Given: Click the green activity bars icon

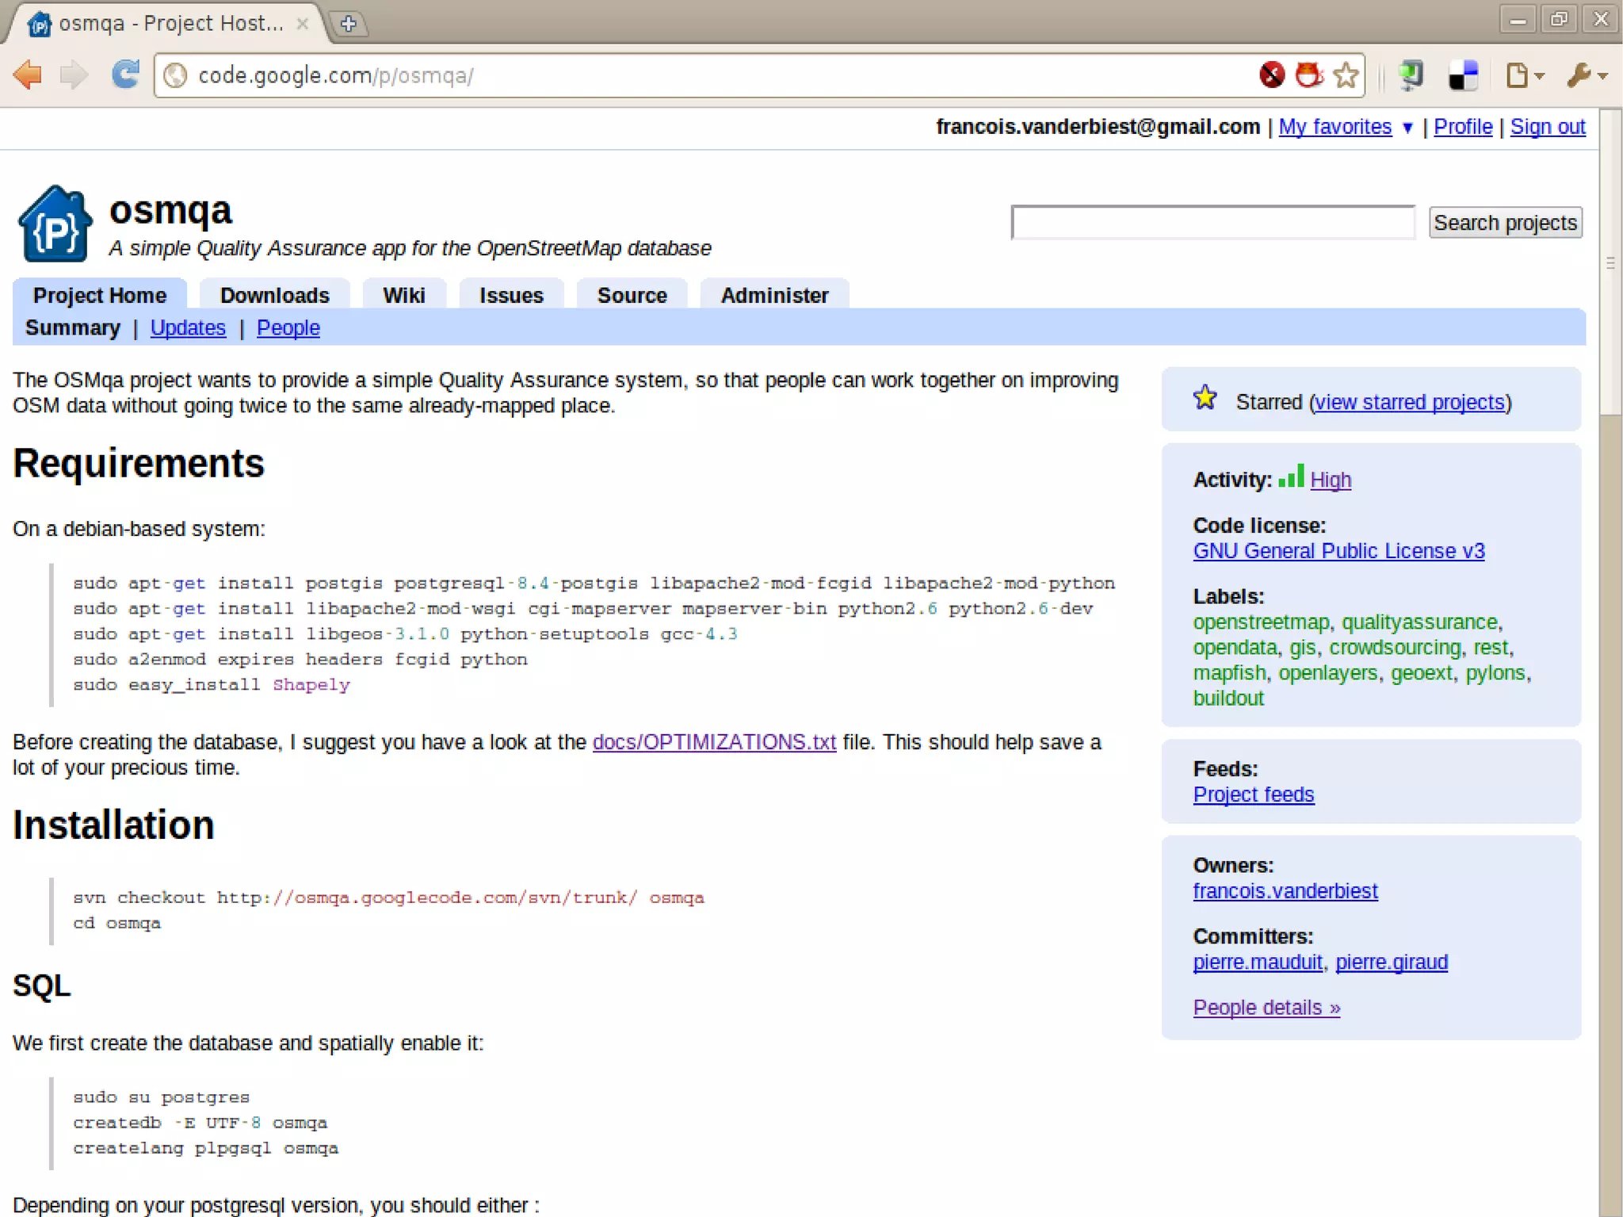Looking at the screenshot, I should (x=1290, y=476).
